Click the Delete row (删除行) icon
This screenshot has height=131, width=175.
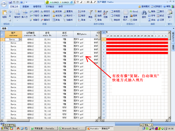coord(42,20)
